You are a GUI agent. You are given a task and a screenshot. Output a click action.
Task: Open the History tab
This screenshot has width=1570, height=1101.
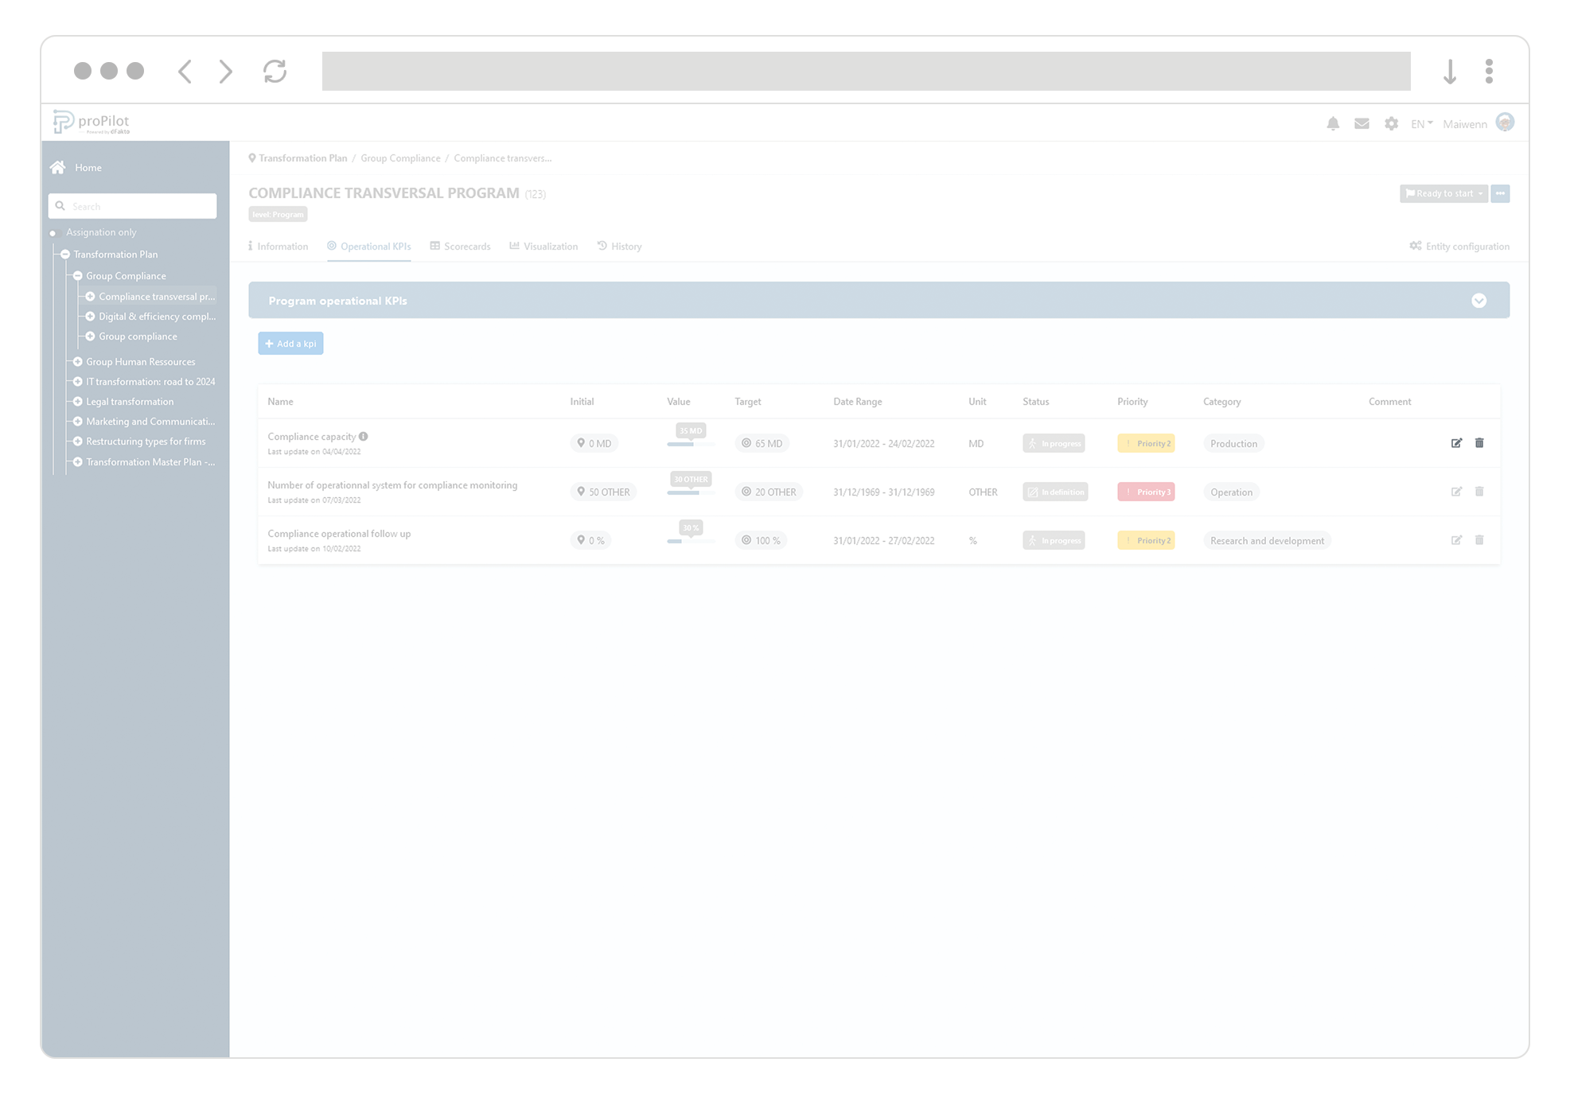tap(619, 247)
